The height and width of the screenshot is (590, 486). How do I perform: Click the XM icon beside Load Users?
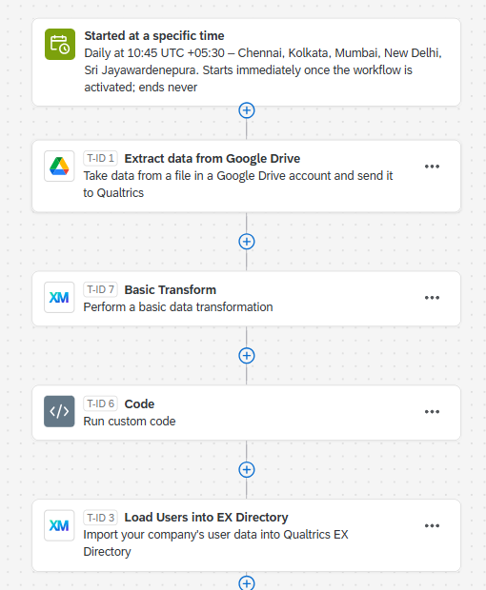click(x=59, y=525)
